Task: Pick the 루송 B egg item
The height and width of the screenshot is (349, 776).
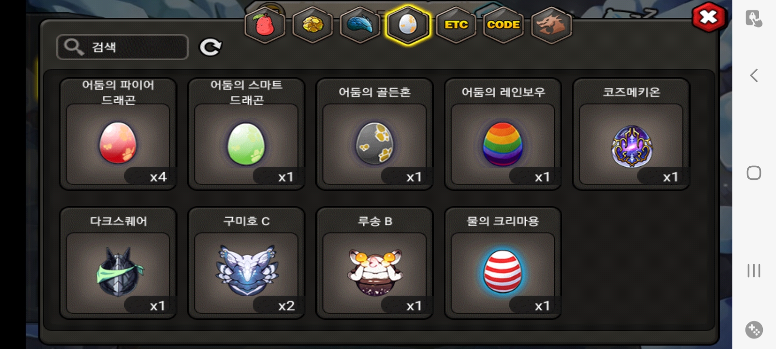Action: point(374,263)
